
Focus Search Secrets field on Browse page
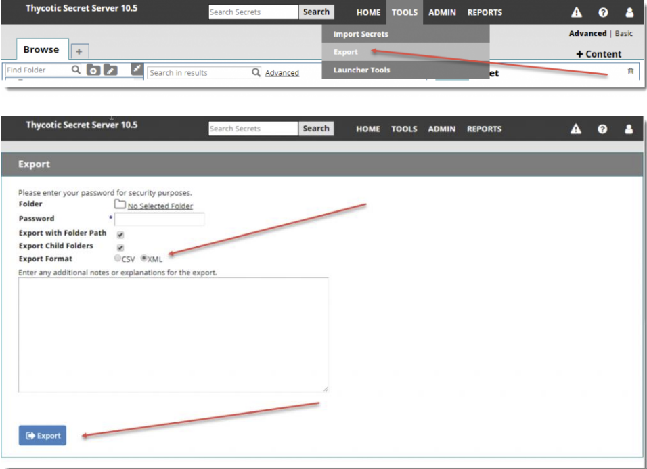pyautogui.click(x=253, y=12)
